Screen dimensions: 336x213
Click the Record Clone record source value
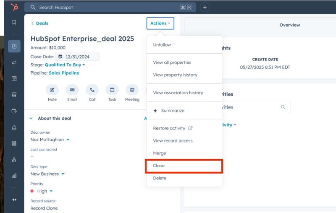click(44, 208)
